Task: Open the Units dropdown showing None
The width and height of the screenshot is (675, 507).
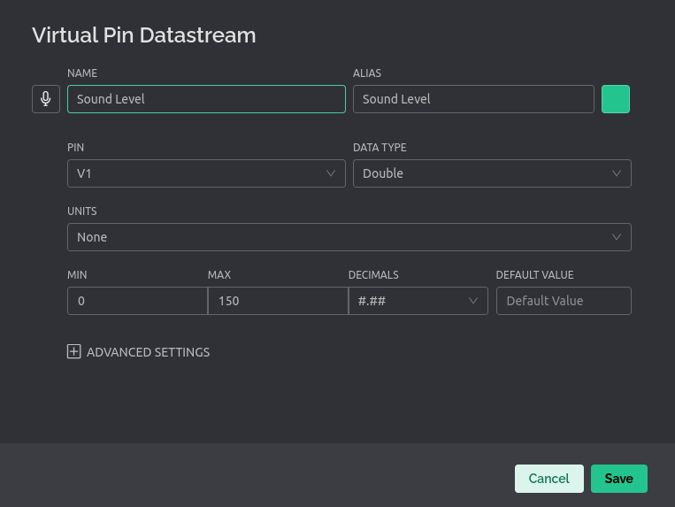Action: pos(336,237)
